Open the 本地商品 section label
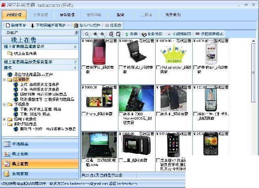This screenshot has height=188, width=259. click(x=20, y=144)
